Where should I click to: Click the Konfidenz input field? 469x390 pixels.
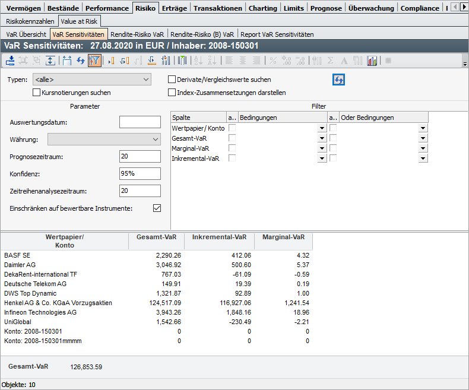point(140,174)
